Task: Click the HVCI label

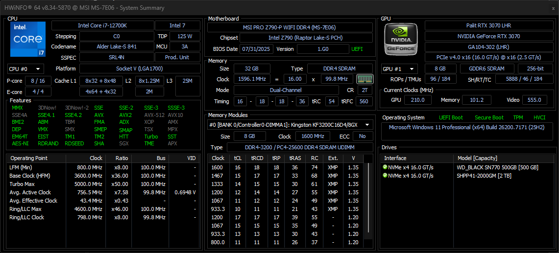Action: 539,117
